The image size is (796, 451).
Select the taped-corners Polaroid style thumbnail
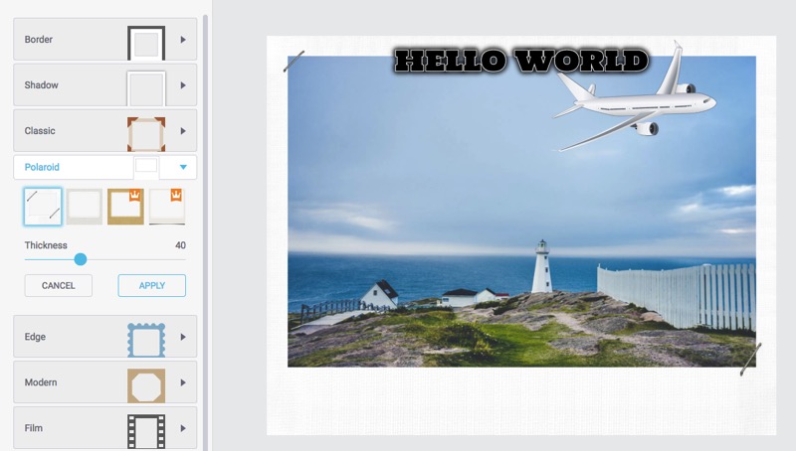43,207
